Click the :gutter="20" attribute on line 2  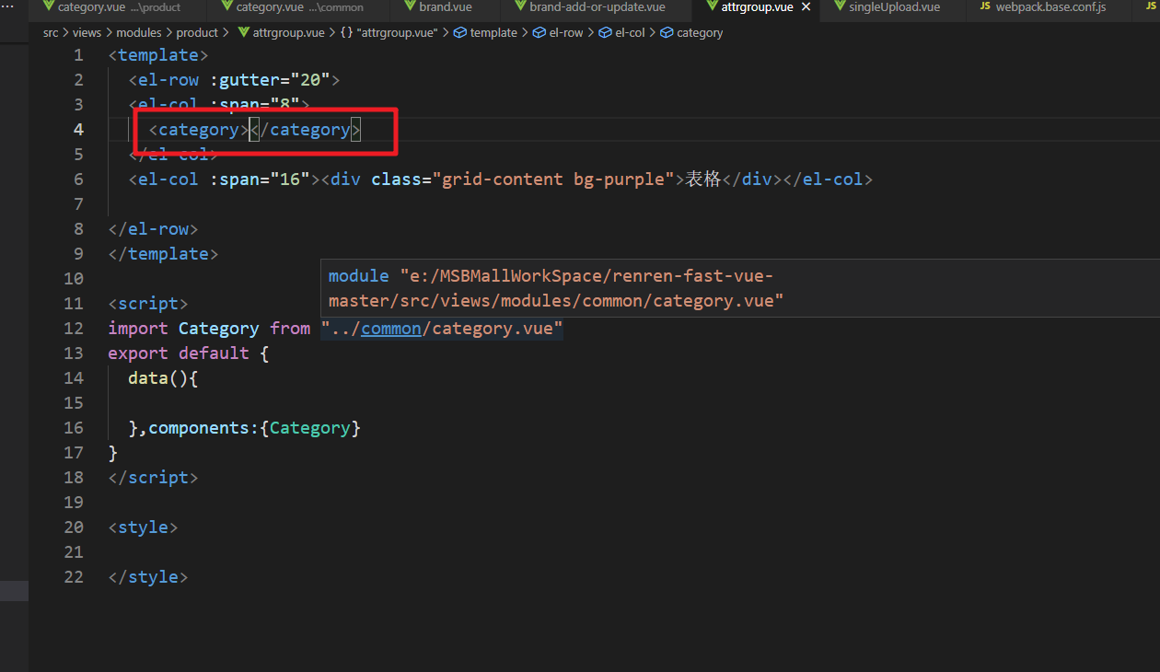coord(270,80)
